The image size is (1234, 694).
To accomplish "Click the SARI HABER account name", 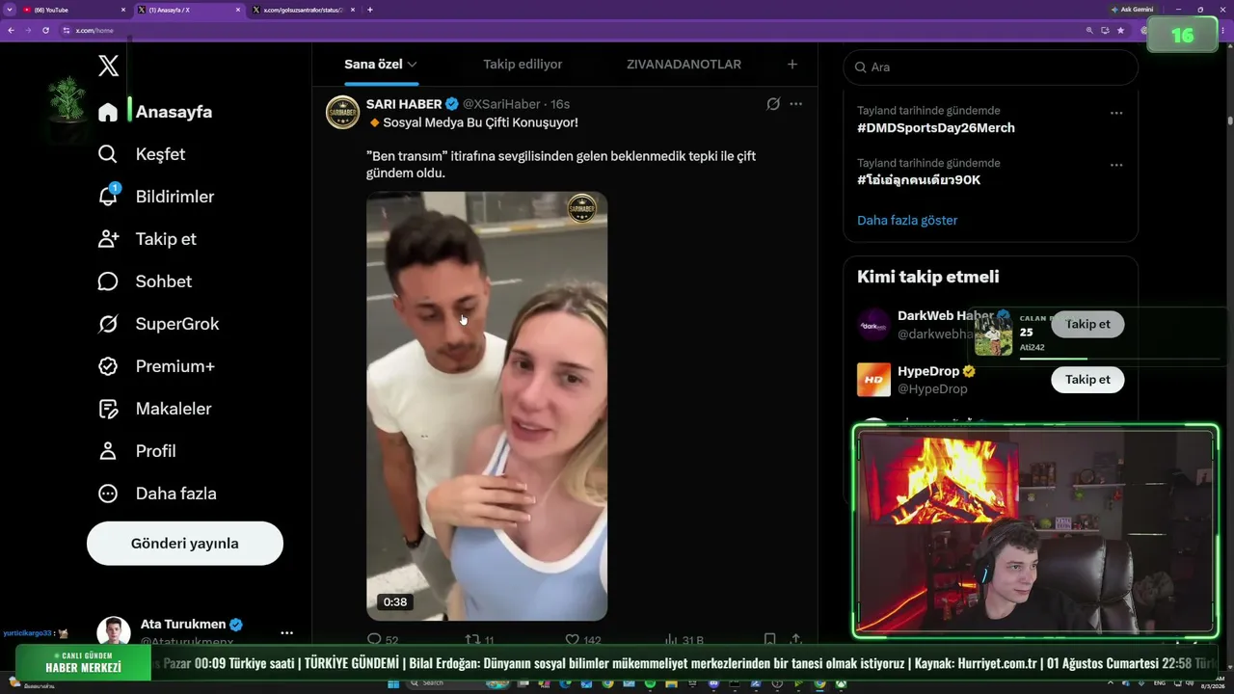I will pos(404,104).
